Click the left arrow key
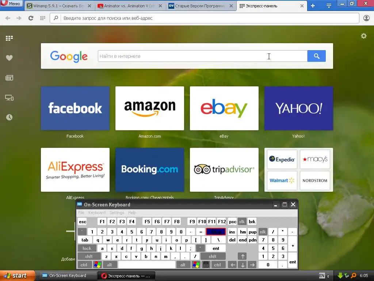 (x=233, y=265)
